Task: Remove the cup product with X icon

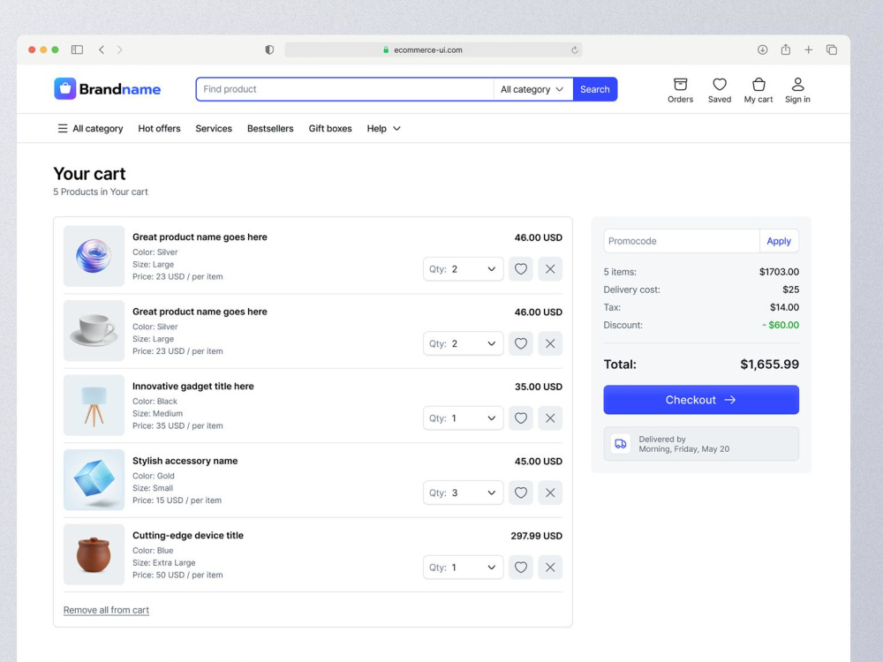Action: click(550, 343)
